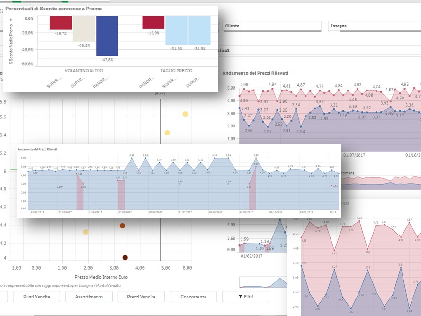Click the -1,00 tick on the scatter x-axis
This screenshot has height=316, width=421.
[16, 268]
